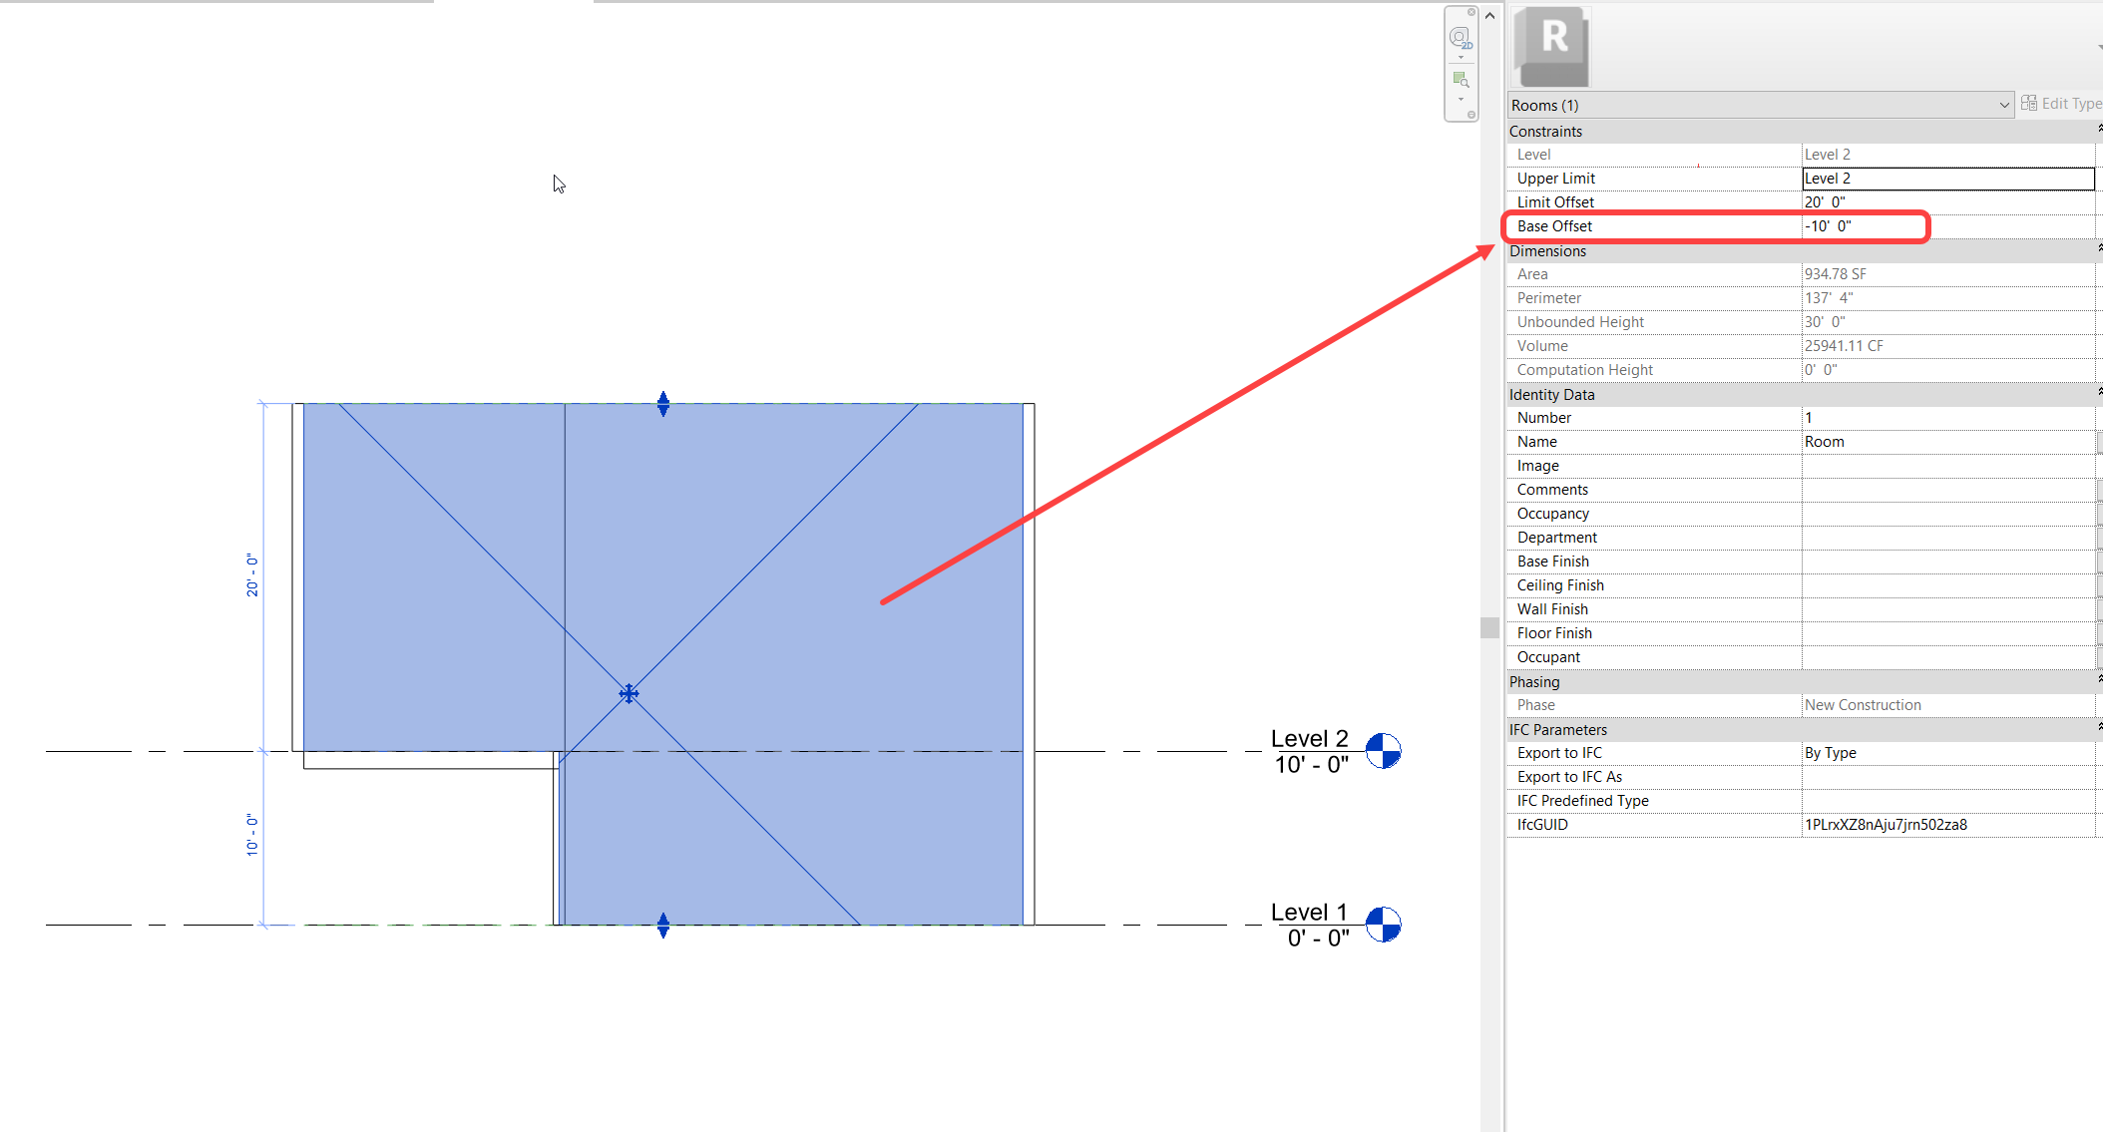Click the Ceiling Finish value cell
This screenshot has width=2103, height=1132.
(x=1948, y=585)
